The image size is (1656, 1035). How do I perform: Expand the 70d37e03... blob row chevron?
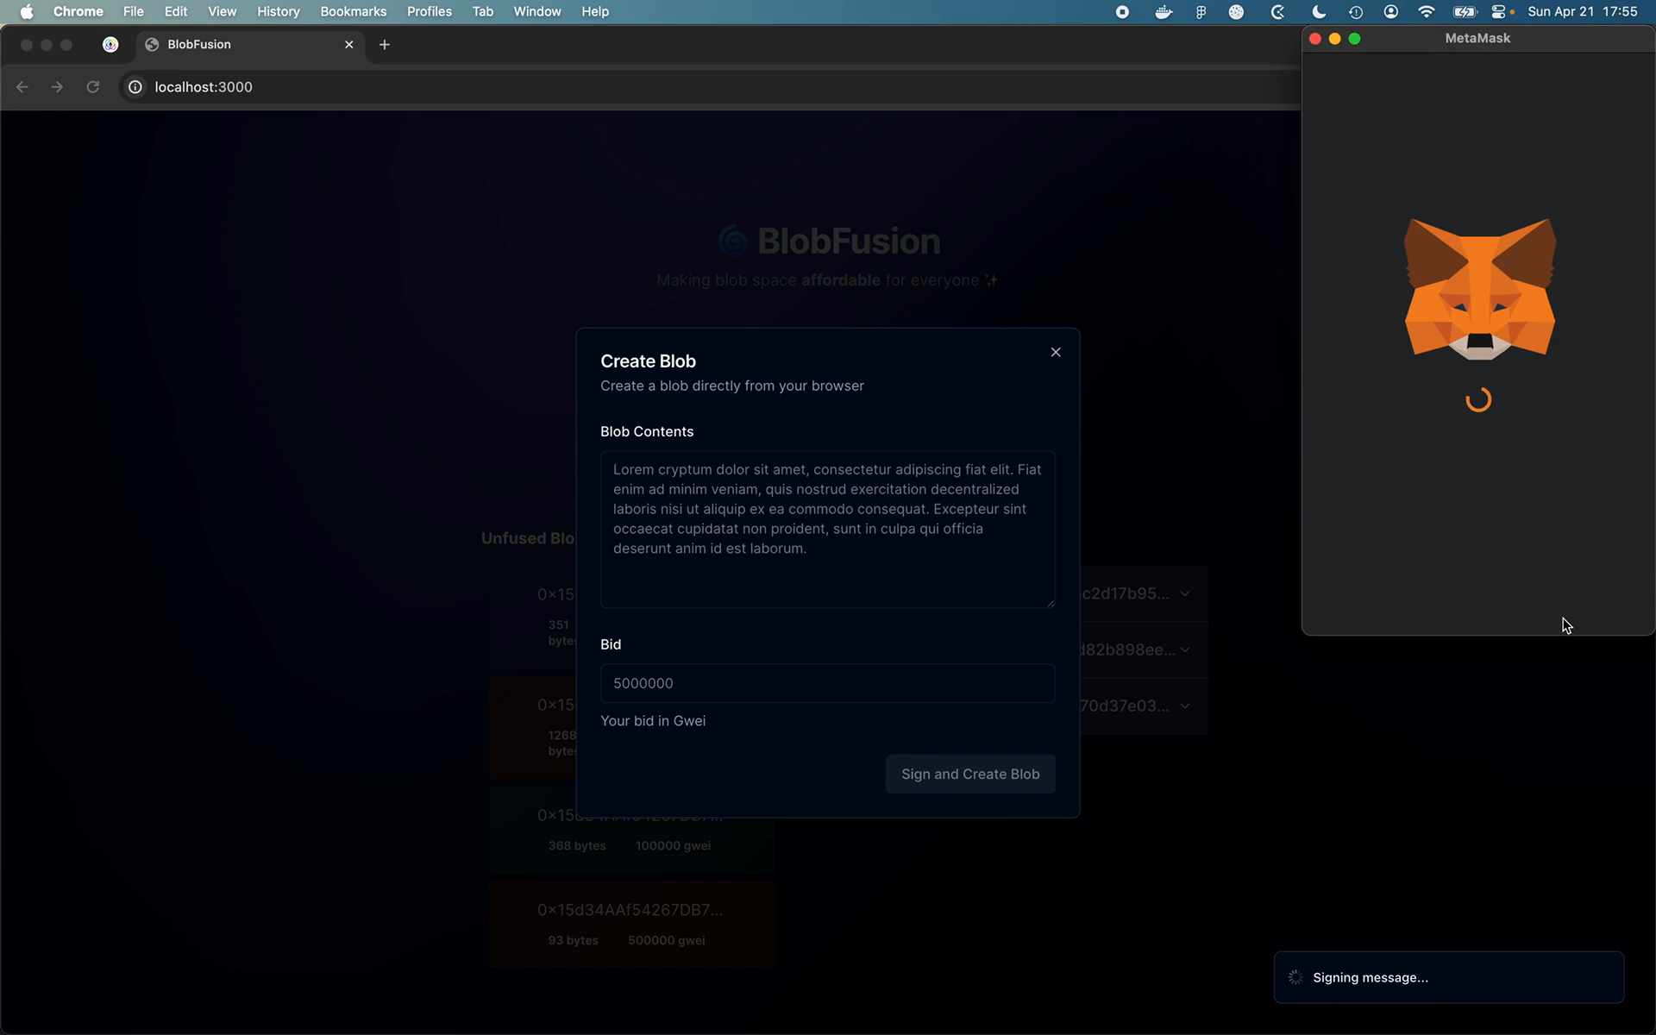(x=1185, y=706)
